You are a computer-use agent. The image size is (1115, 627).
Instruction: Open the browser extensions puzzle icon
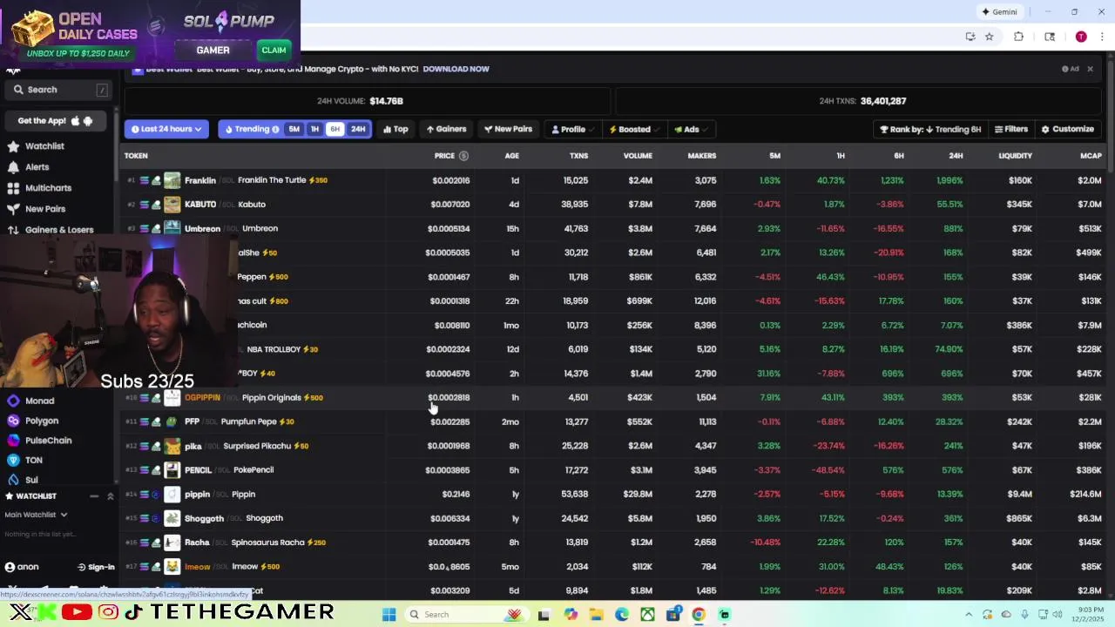click(1018, 37)
